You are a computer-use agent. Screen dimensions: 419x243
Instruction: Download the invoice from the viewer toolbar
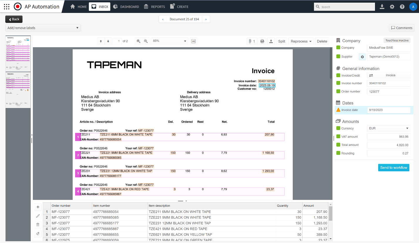[x=271, y=41]
